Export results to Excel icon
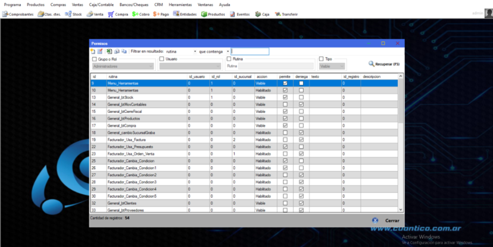493x247 pixels. [109, 52]
